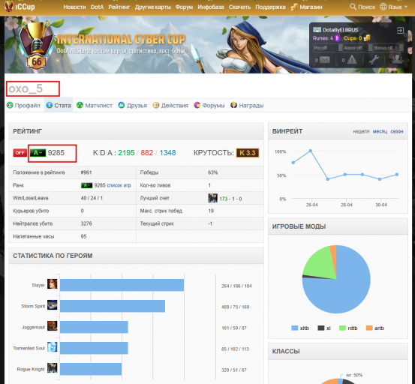The image size is (415, 384).
Task: Open the список игр link
Action: point(119,185)
